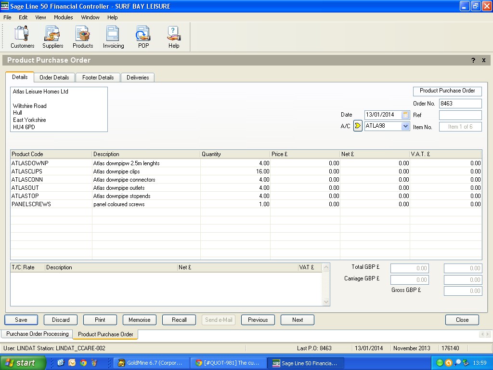493x370 pixels.
Task: Open the Windows Start menu
Action: [23, 363]
